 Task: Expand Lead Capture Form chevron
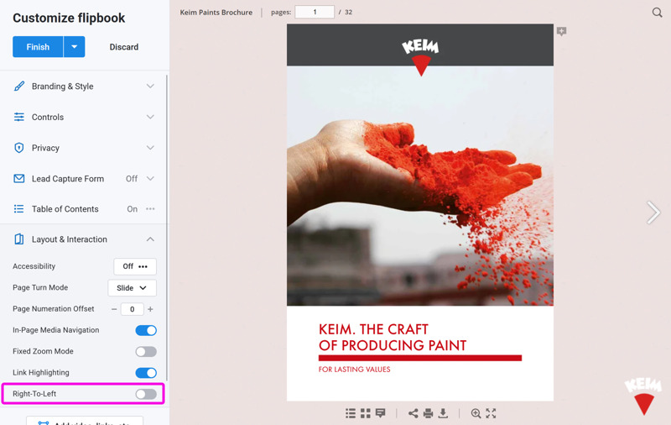[x=150, y=179]
